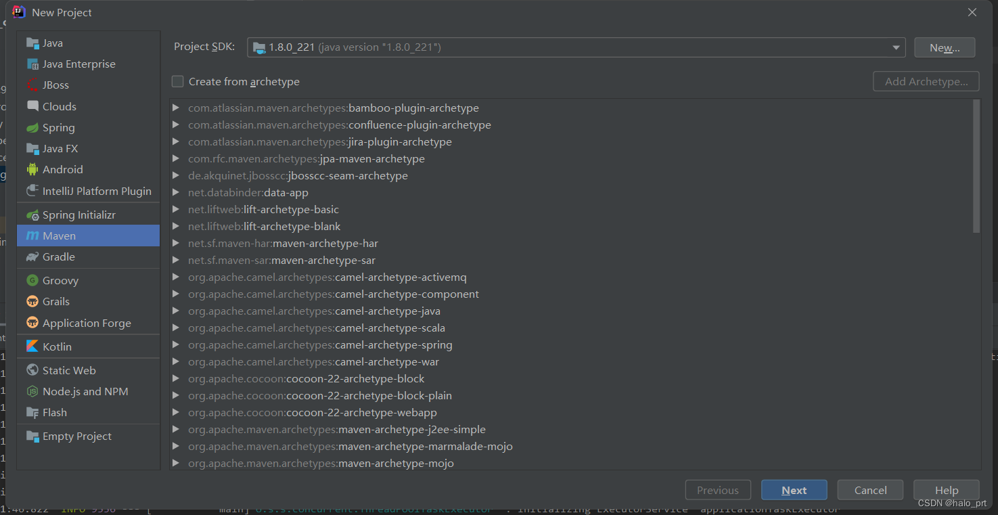The image size is (998, 515).
Task: Select Gradle project type
Action: tap(88, 257)
